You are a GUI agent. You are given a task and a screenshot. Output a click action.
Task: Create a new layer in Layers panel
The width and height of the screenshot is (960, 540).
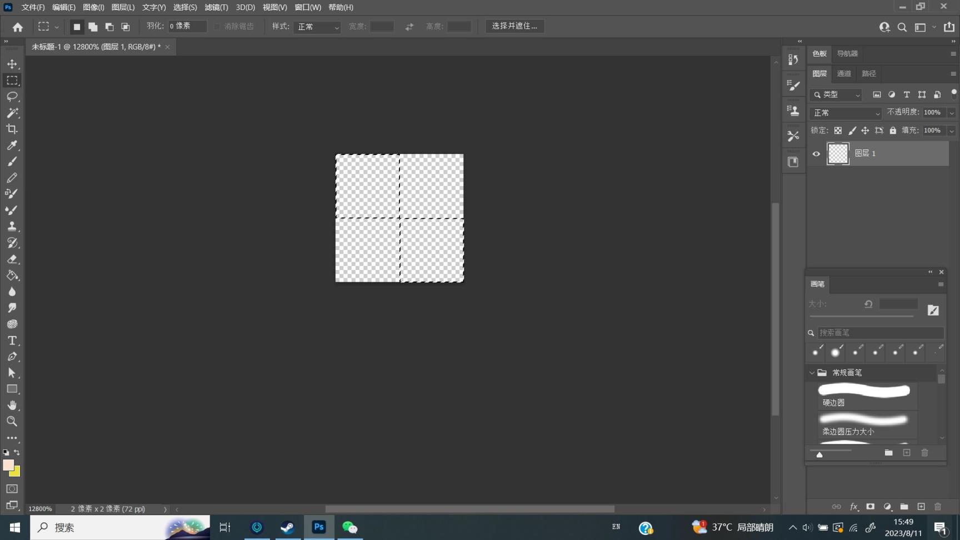pos(921,507)
